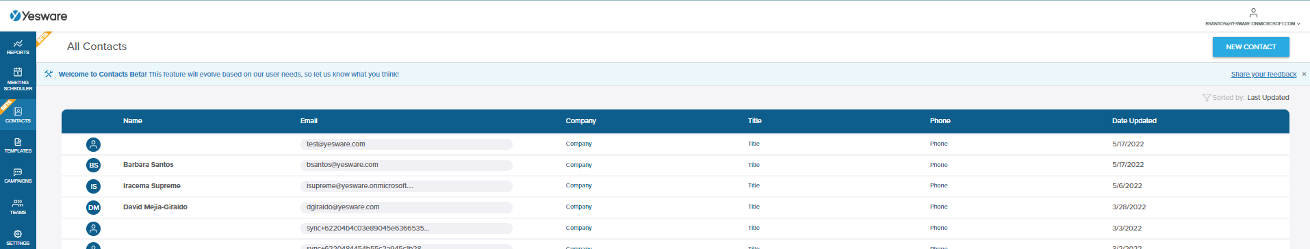Screen dimensions: 1310x249
Task: Open the account email dropdown
Action: [x=1253, y=23]
